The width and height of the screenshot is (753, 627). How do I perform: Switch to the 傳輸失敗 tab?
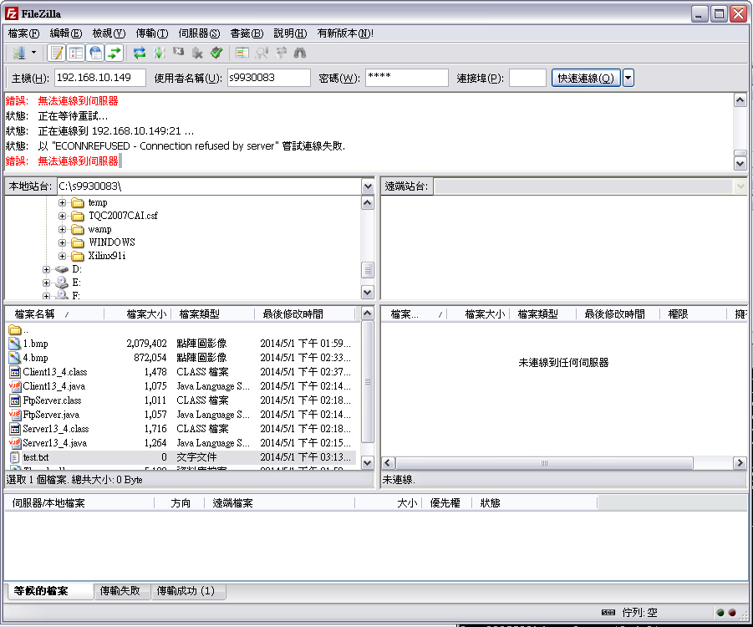point(120,591)
